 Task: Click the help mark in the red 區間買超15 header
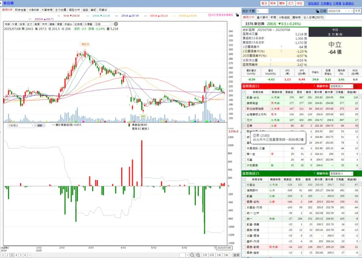314,86
